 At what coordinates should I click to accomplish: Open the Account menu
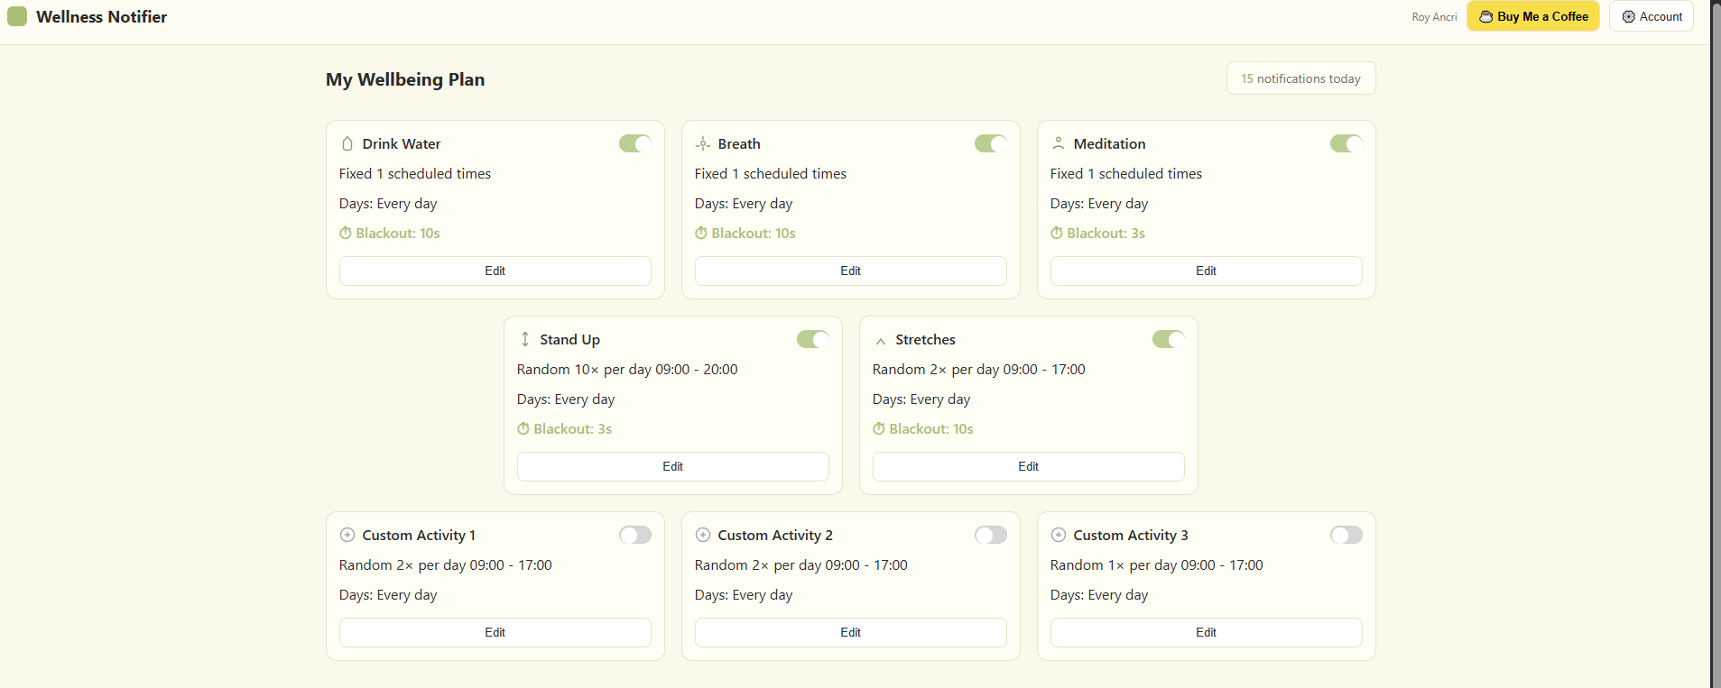pyautogui.click(x=1652, y=16)
